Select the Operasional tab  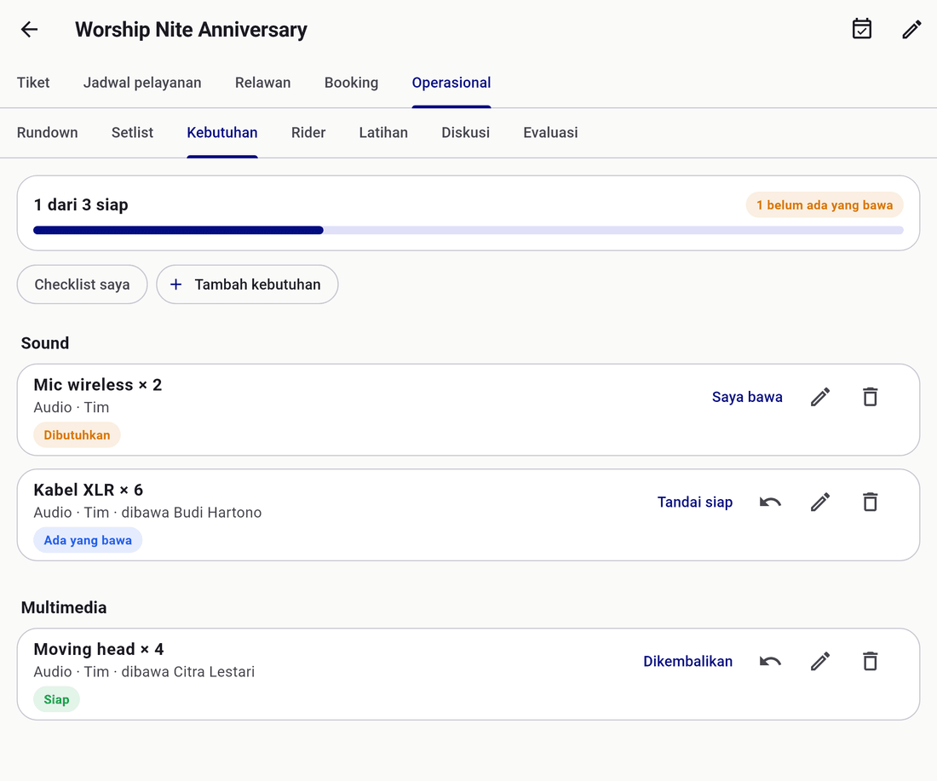click(x=451, y=83)
